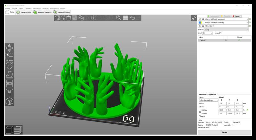Click the Search magnifier toolbar icon

tap(118, 18)
